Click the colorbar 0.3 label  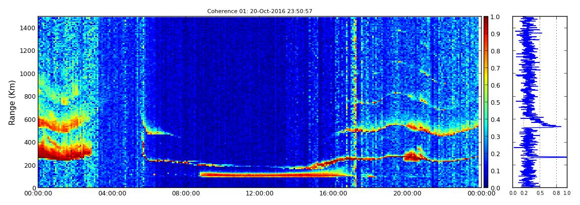[495, 136]
